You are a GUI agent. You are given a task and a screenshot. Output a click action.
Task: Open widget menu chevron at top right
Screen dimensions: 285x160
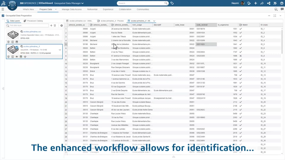point(281,16)
